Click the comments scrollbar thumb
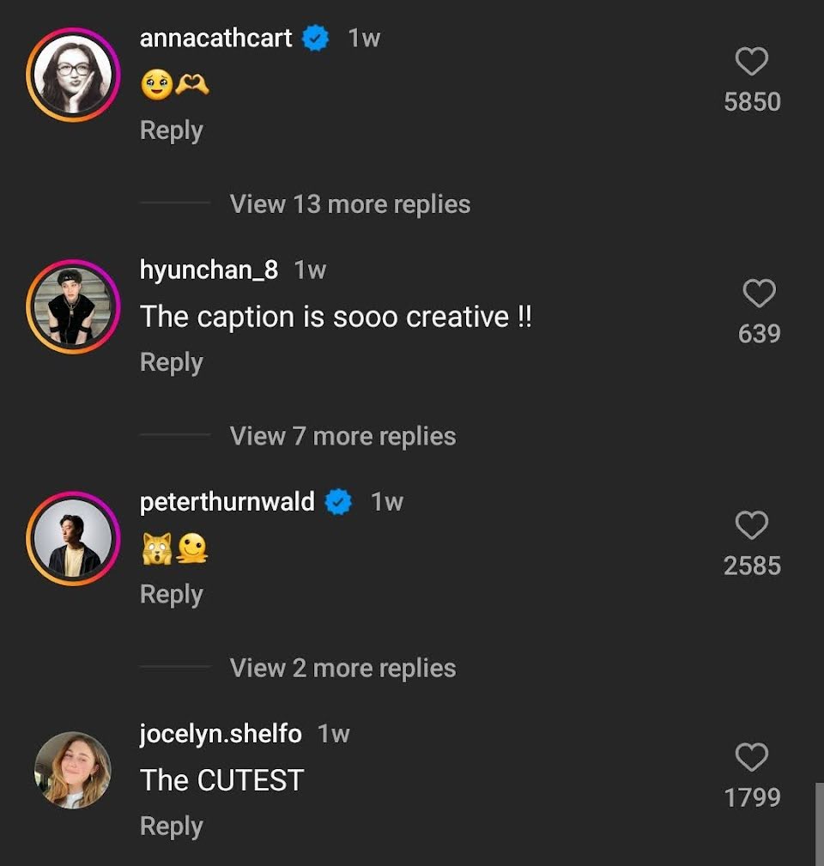This screenshot has height=866, width=824. pos(819,822)
